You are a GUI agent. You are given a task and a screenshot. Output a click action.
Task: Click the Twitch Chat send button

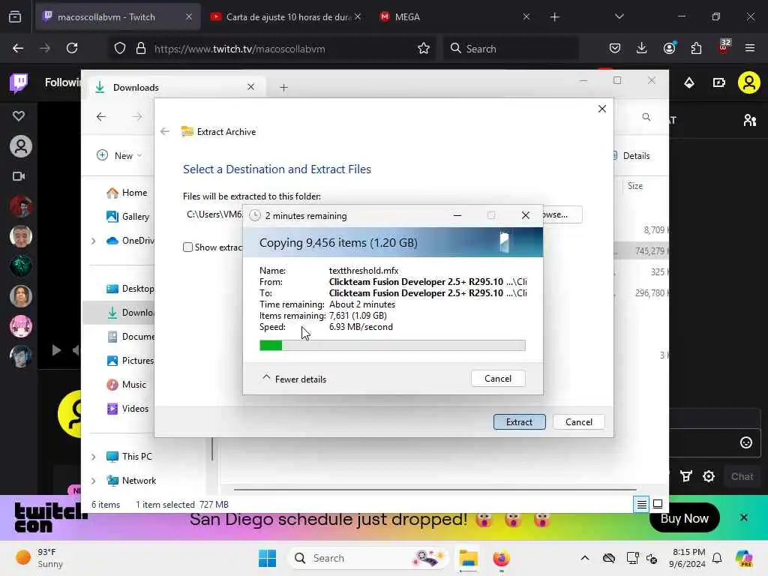click(x=742, y=476)
